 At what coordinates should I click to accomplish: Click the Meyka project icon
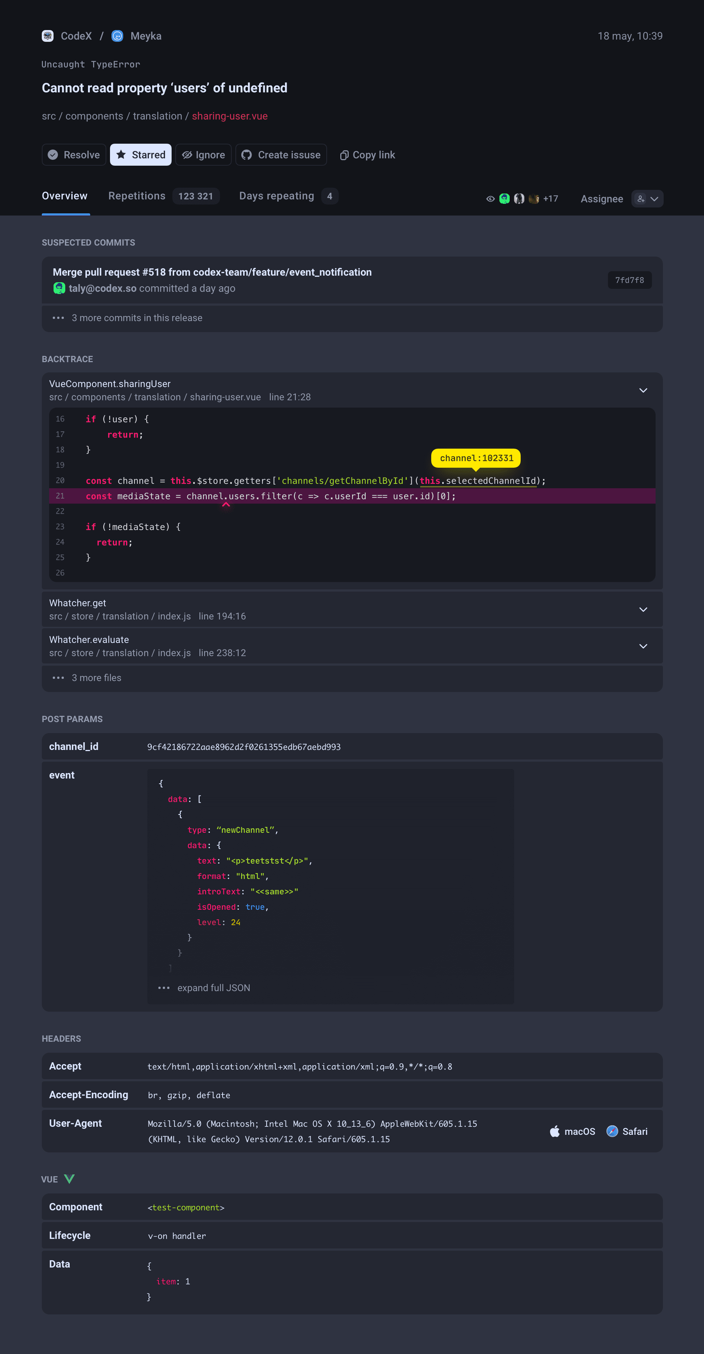point(117,36)
